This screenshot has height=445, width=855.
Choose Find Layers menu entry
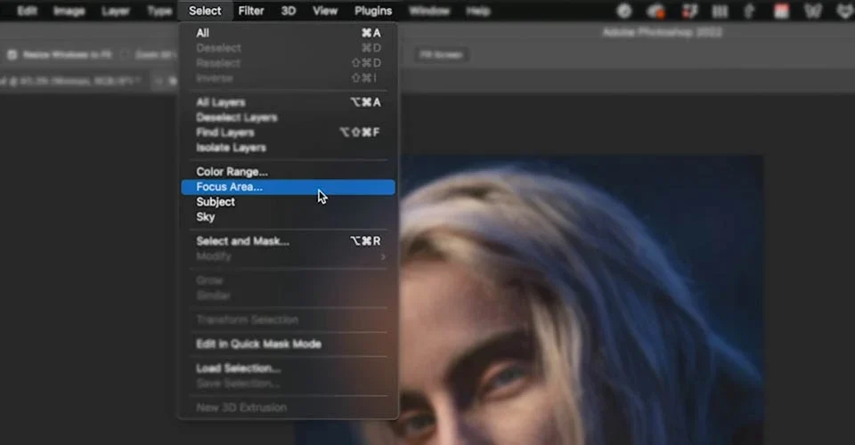tap(288, 133)
